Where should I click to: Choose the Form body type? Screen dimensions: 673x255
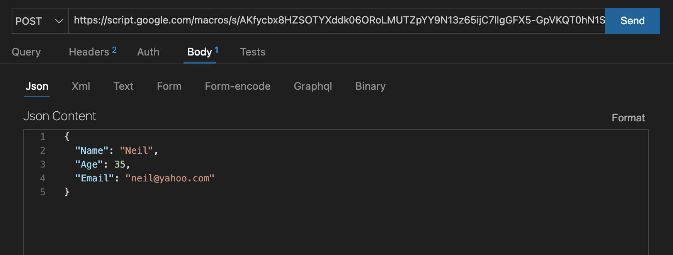(x=169, y=86)
